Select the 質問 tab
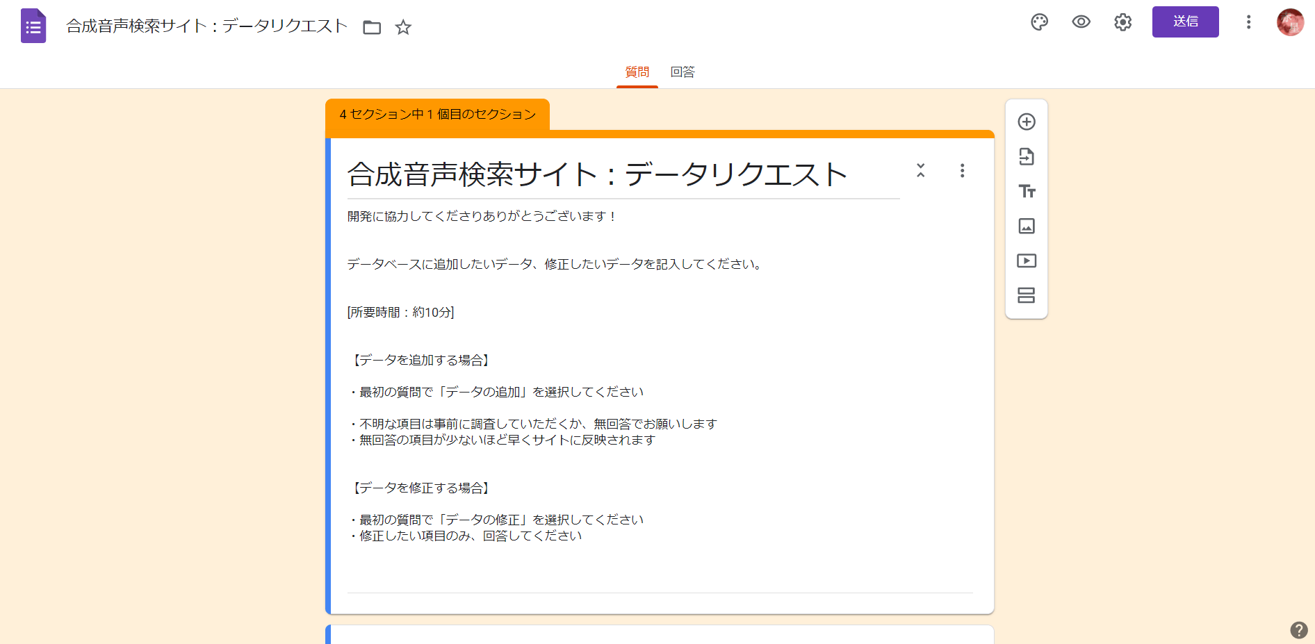 tap(637, 72)
